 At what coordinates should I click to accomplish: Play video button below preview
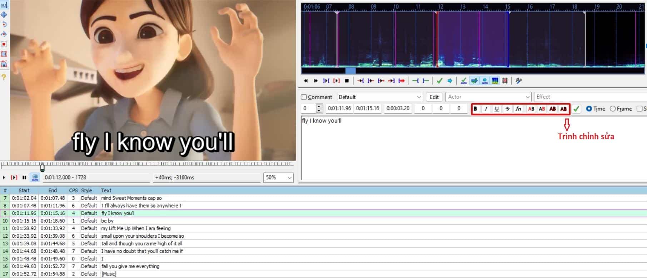[x=4, y=177]
